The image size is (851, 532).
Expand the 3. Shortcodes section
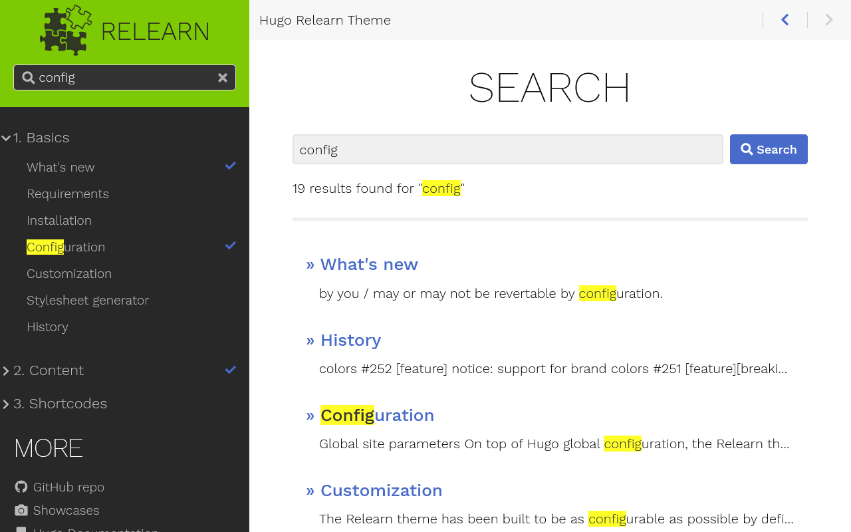coord(6,404)
